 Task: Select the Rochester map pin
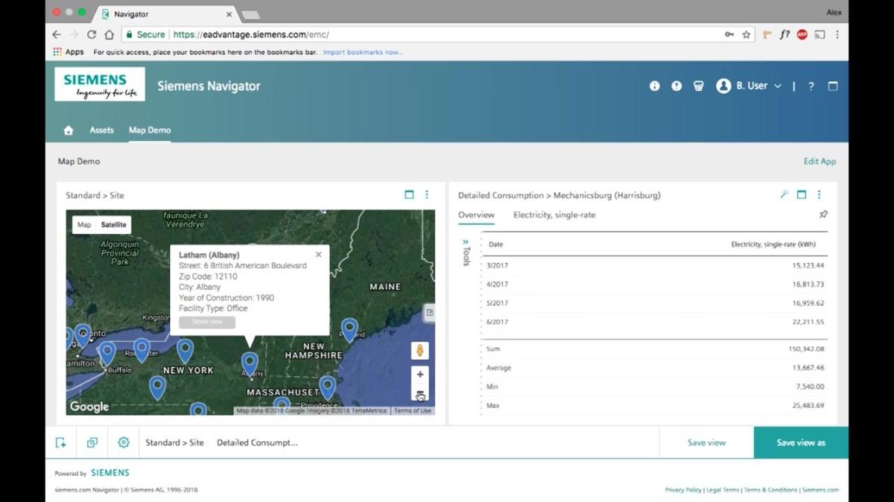tap(142, 349)
